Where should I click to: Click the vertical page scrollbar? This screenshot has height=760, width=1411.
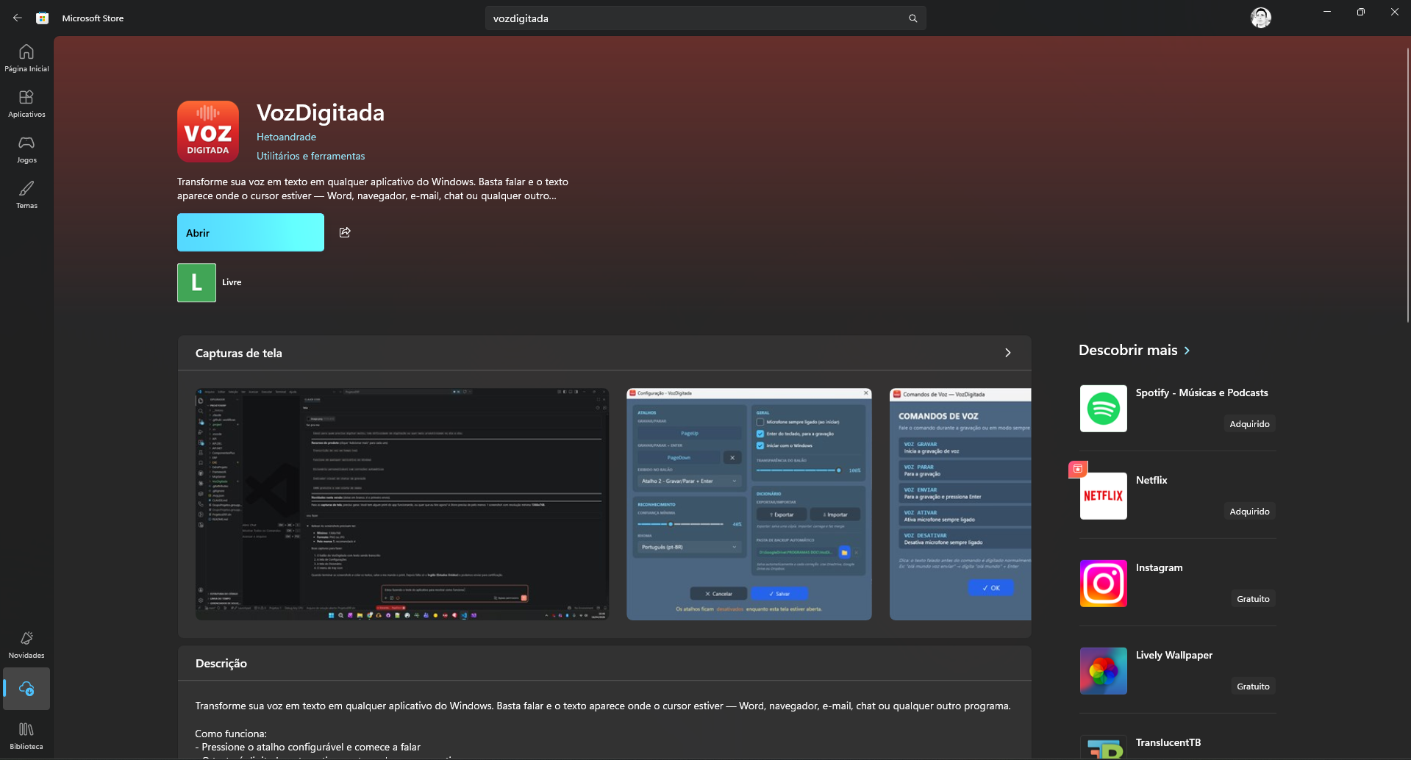tap(1407, 184)
